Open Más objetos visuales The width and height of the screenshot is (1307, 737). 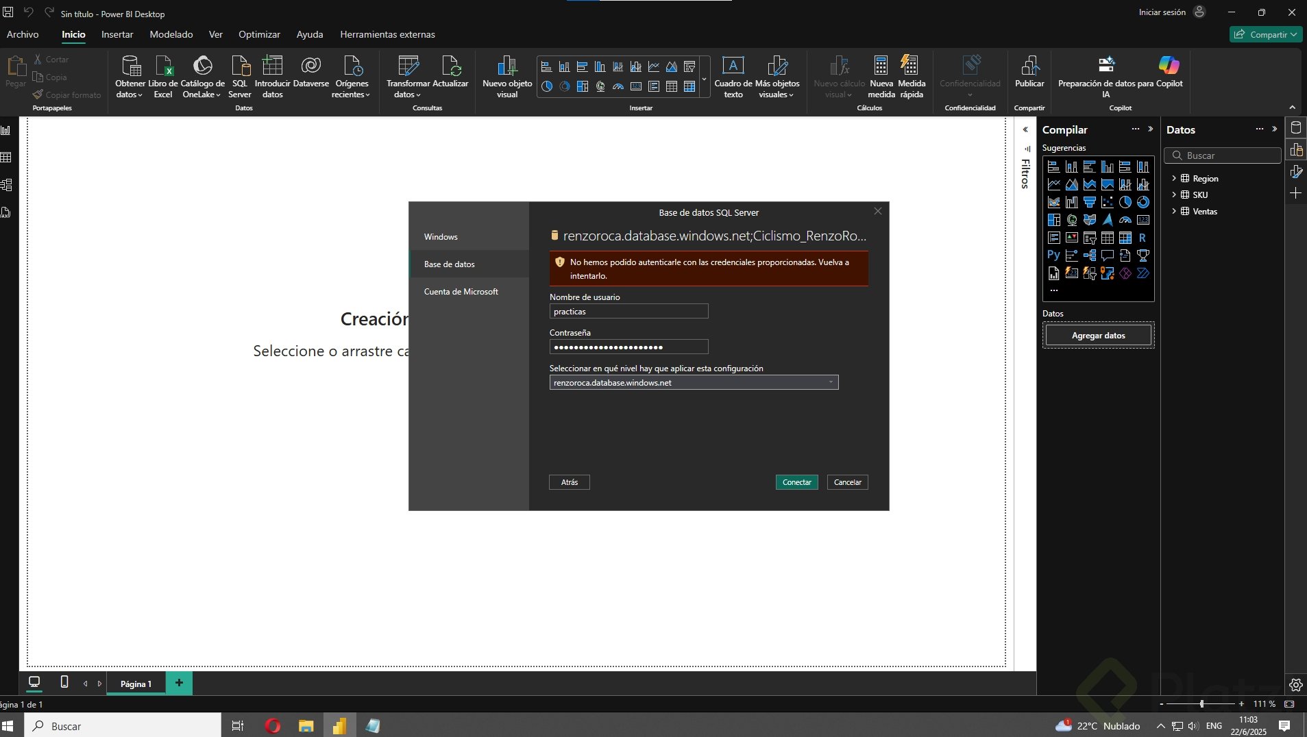[777, 77]
